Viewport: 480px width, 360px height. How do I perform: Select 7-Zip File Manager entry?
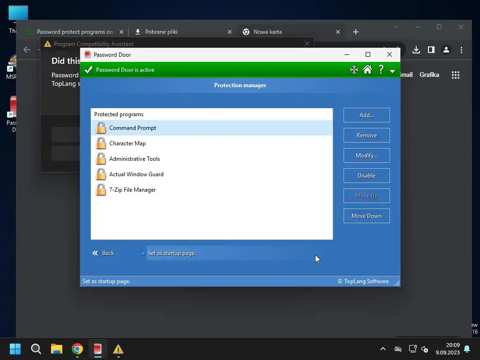click(211, 190)
